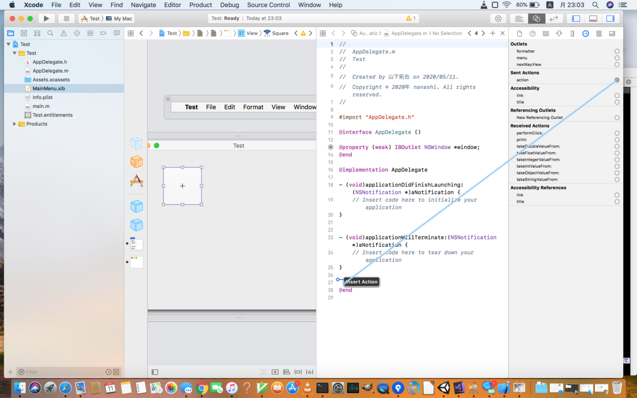Show the Attributes inspector

click(559, 33)
